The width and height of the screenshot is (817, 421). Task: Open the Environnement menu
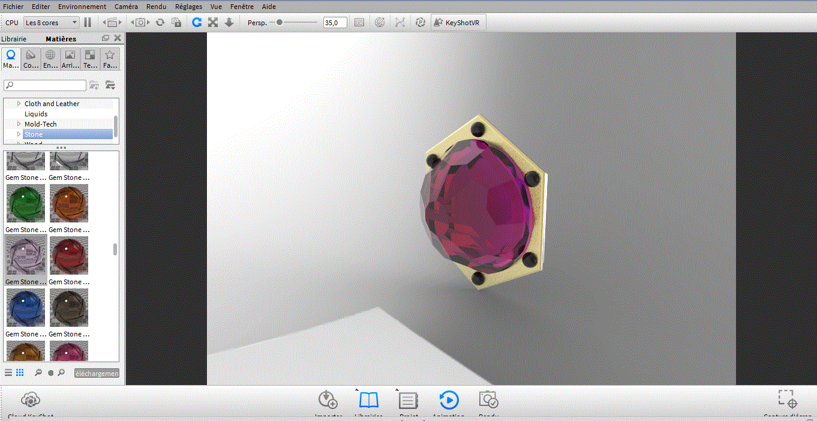click(82, 7)
